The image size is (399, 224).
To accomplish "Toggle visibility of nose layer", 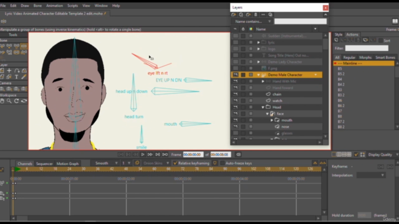I will point(236,127).
